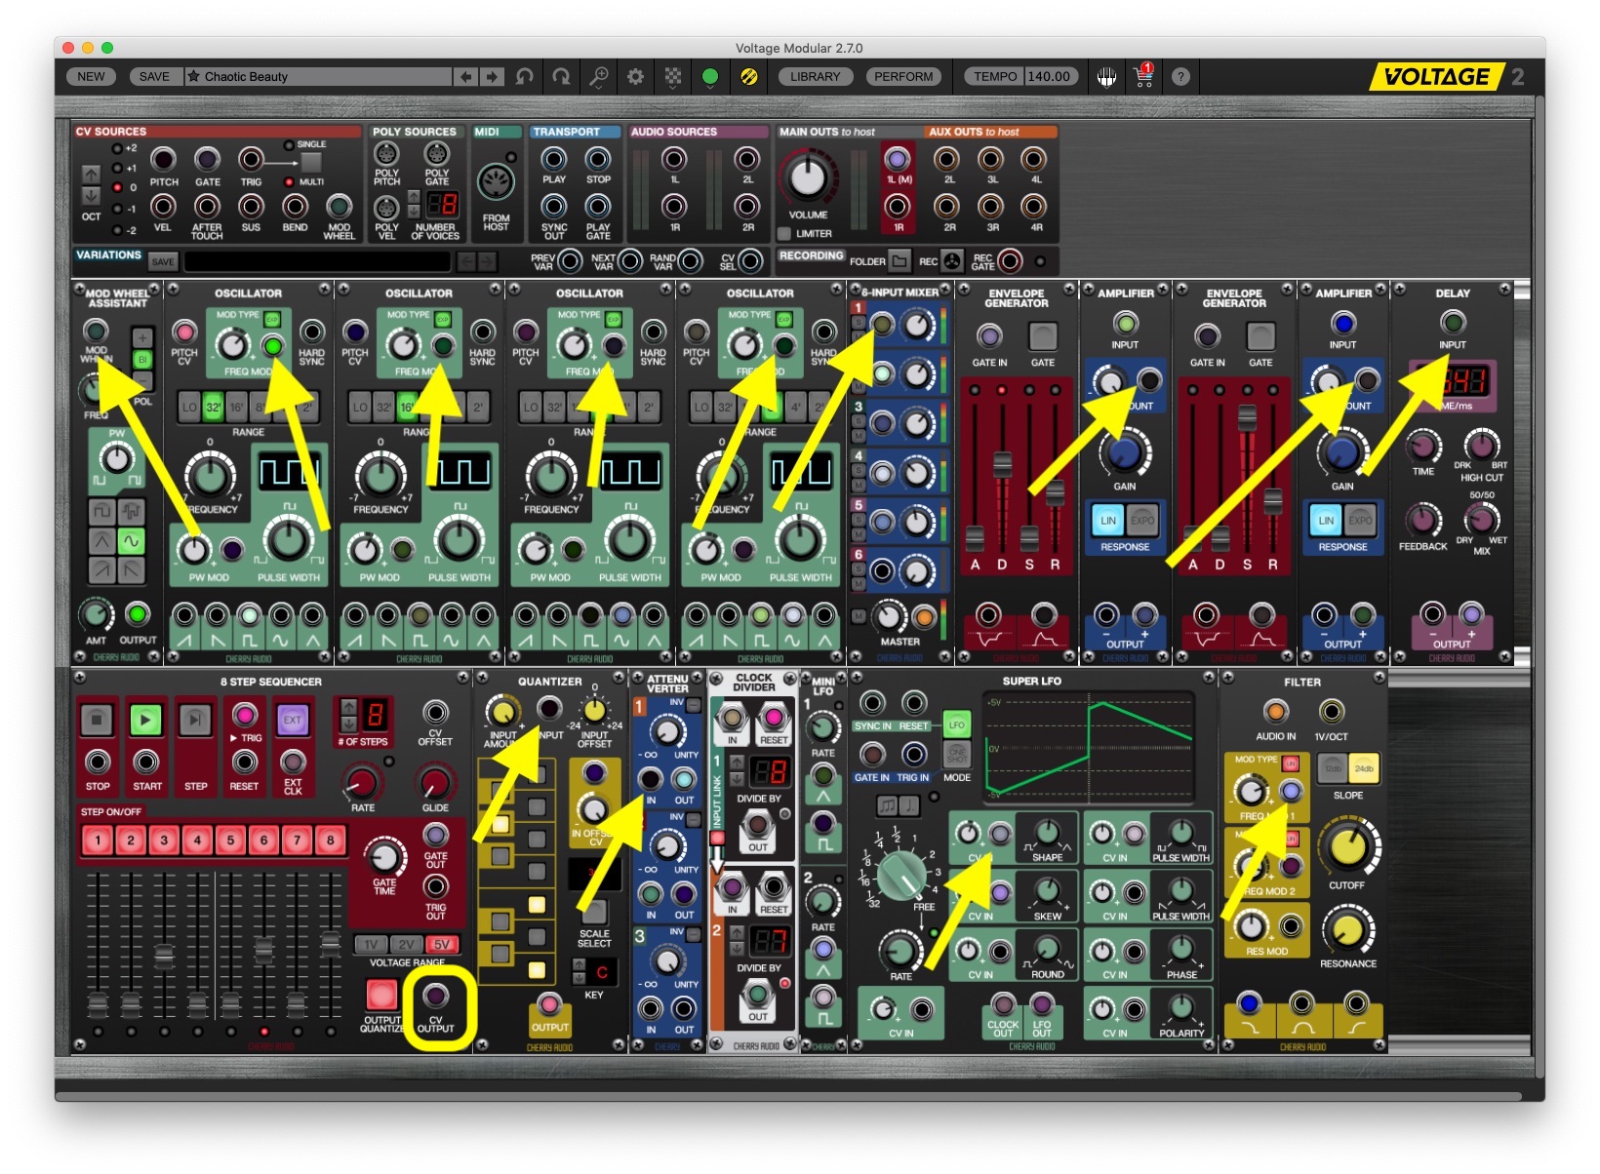Click the redo arrow in the top toolbar

(561, 76)
